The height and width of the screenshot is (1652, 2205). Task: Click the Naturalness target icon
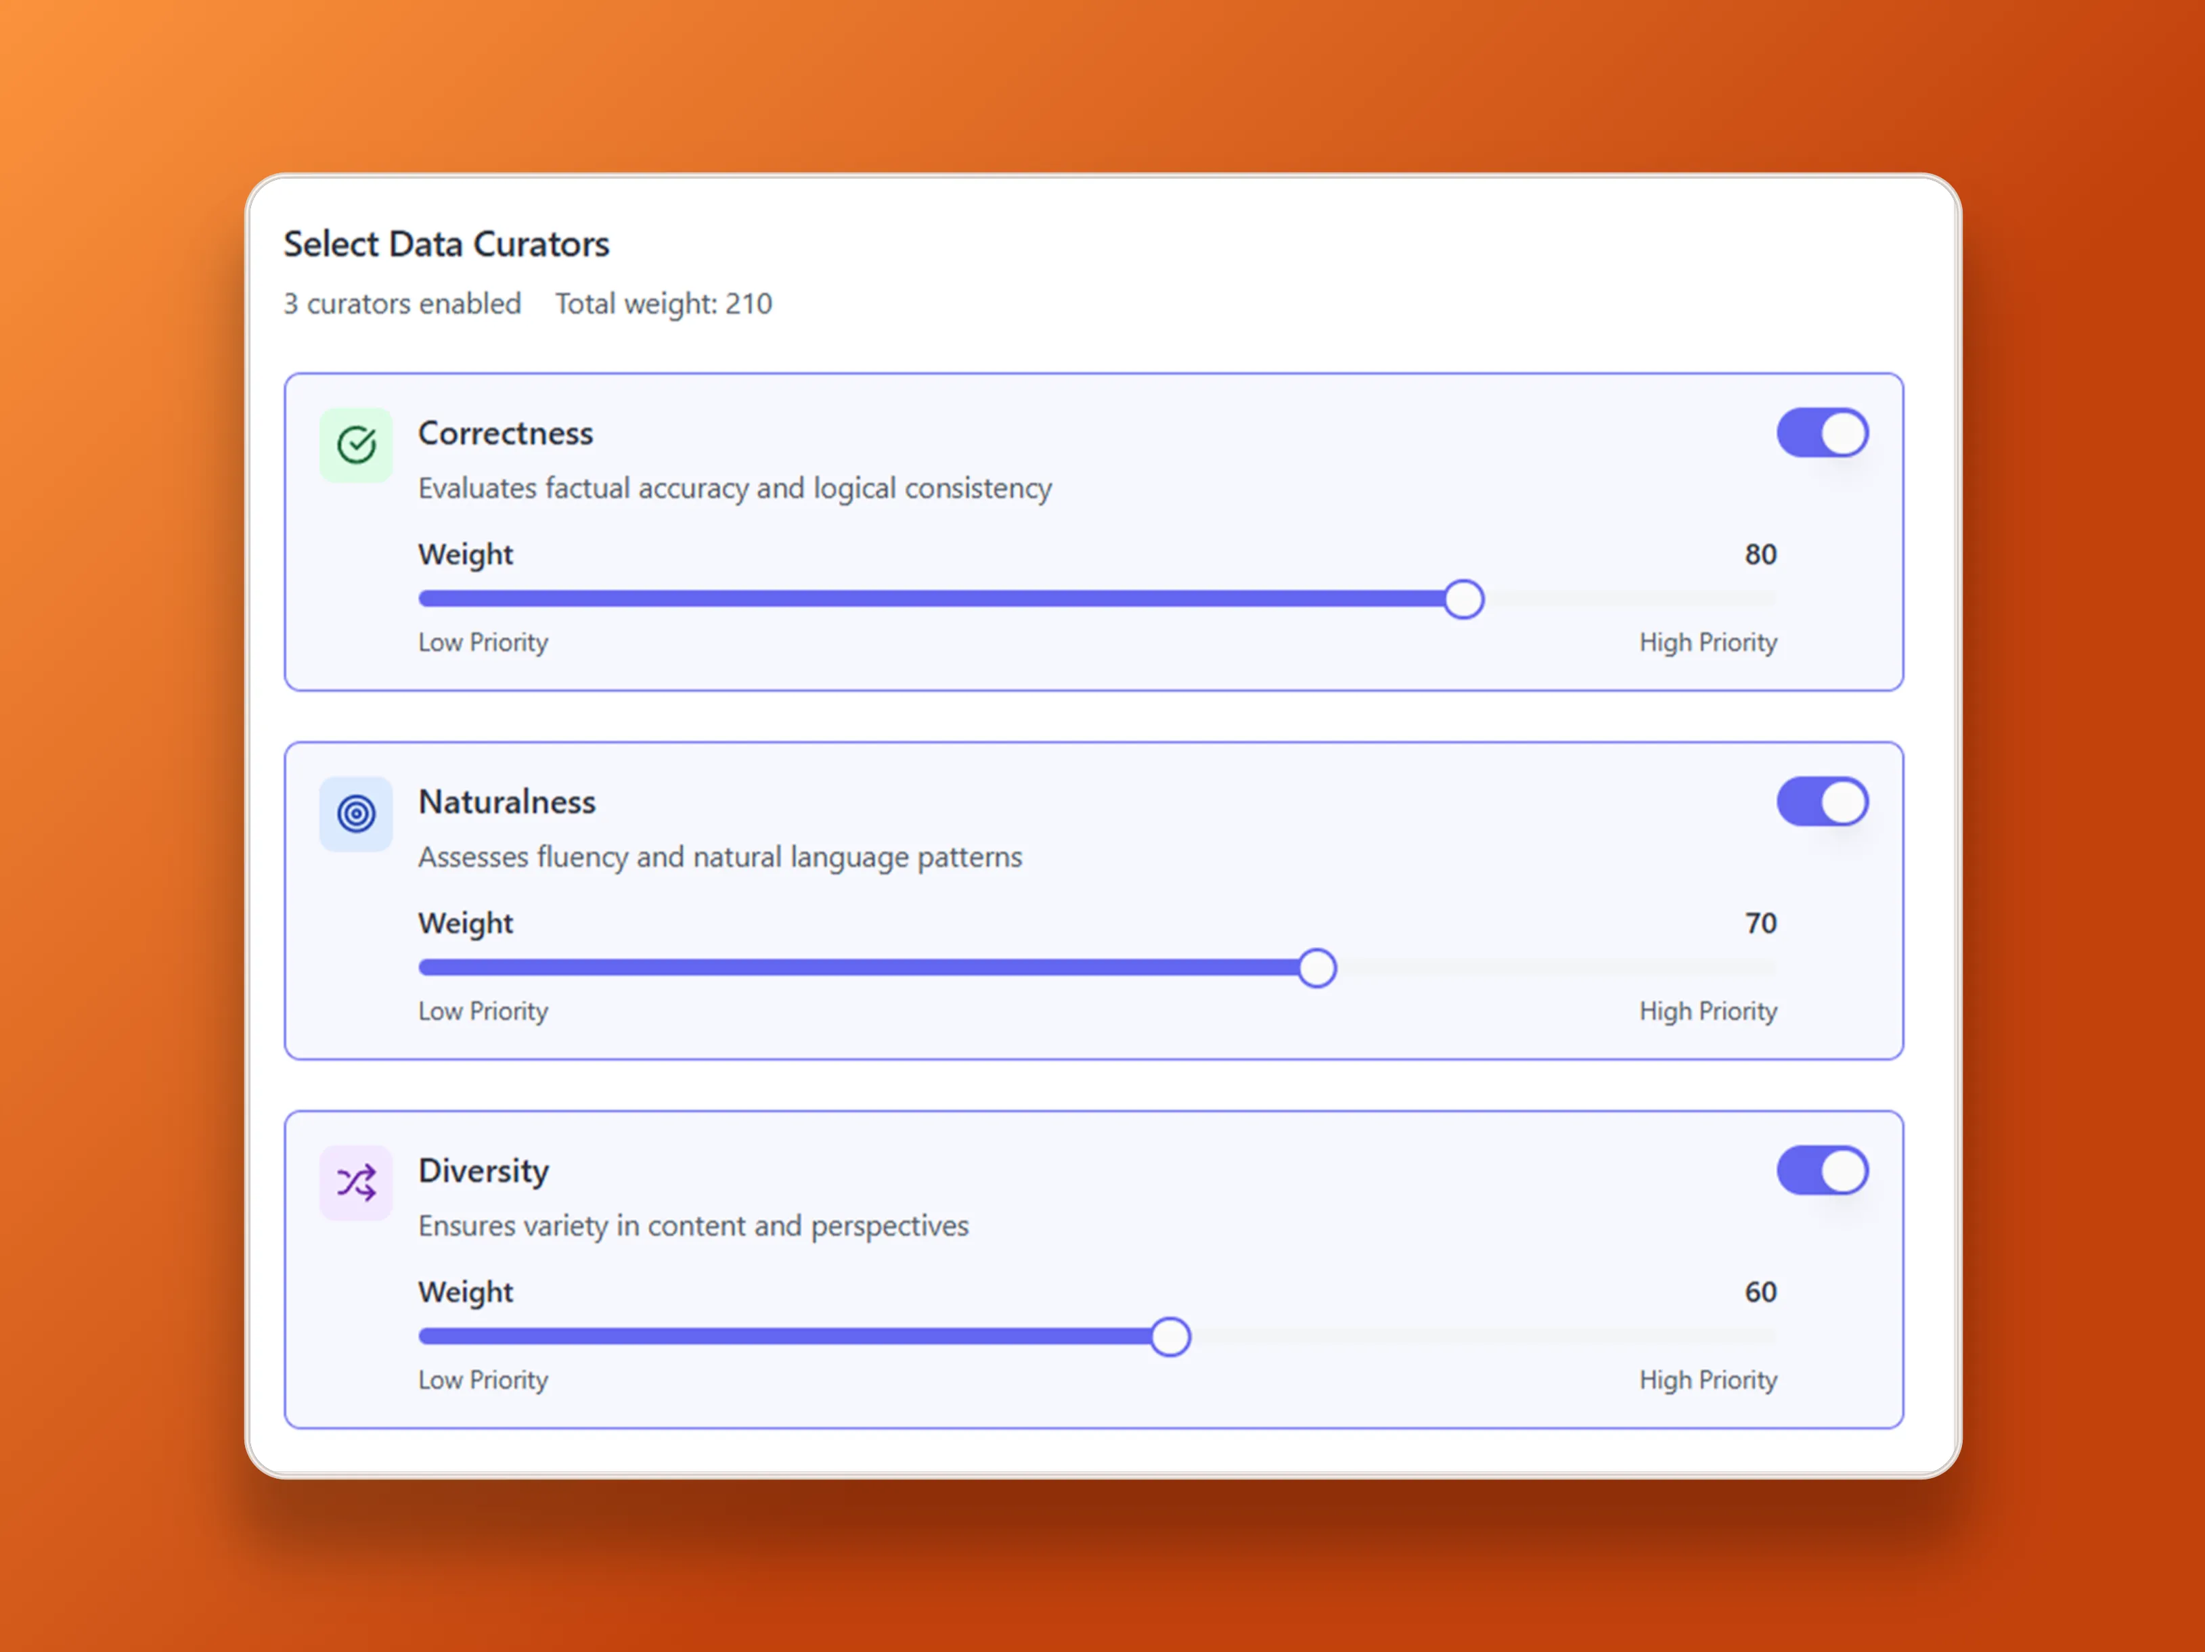[356, 814]
